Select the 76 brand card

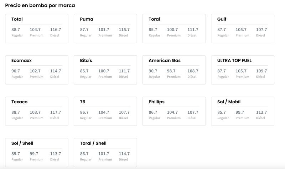coord(105,111)
